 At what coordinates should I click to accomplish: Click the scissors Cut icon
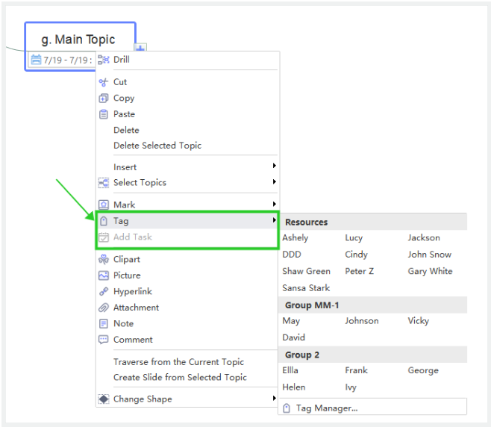[x=103, y=82]
